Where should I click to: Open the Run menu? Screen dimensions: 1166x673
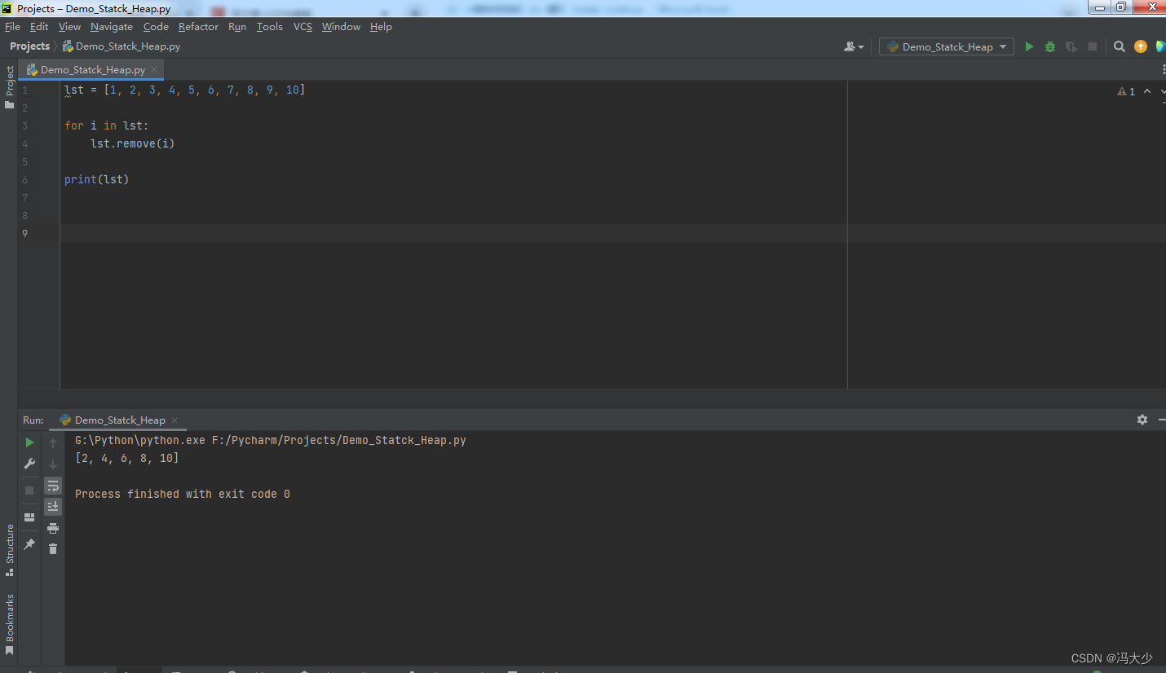pyautogui.click(x=237, y=27)
